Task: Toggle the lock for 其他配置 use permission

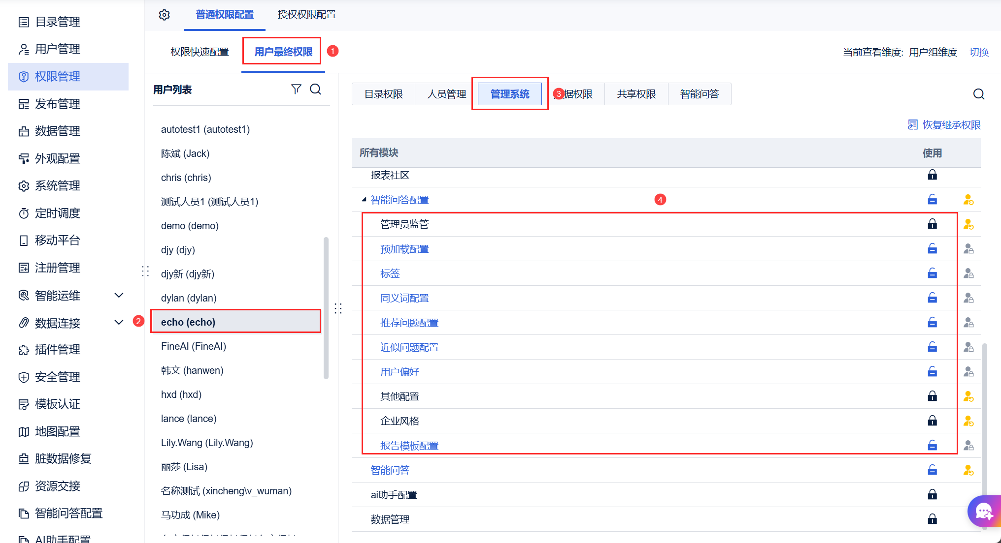Action: (x=932, y=396)
